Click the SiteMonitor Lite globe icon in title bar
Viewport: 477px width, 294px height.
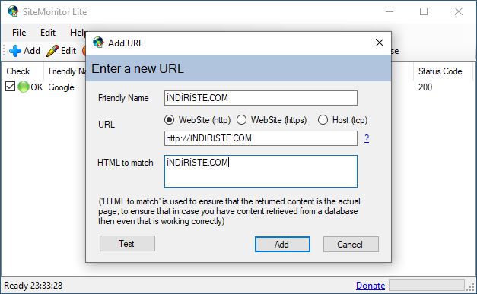click(x=14, y=11)
